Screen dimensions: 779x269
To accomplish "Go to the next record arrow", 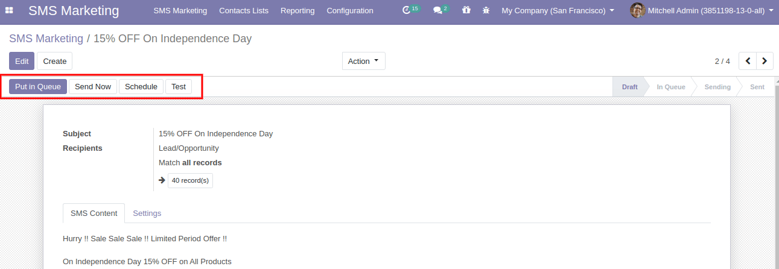I will (x=765, y=61).
